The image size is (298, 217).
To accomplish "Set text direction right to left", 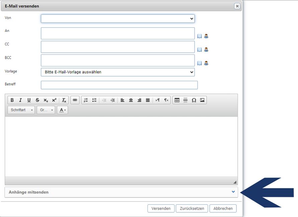I will tap(166, 100).
